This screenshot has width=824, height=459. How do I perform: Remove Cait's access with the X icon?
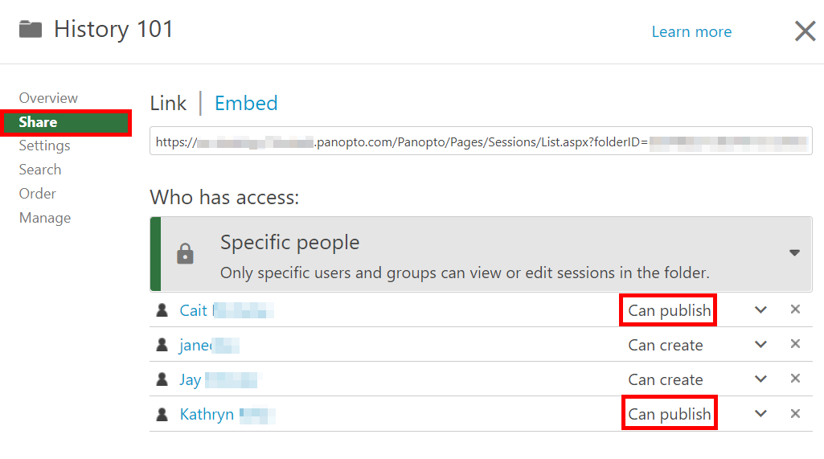click(x=795, y=309)
